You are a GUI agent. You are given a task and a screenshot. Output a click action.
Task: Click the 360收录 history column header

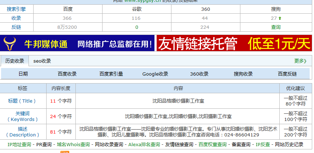point(199,74)
